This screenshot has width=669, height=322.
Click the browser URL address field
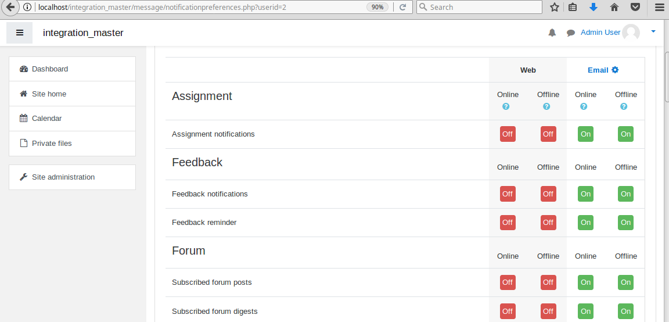200,7
